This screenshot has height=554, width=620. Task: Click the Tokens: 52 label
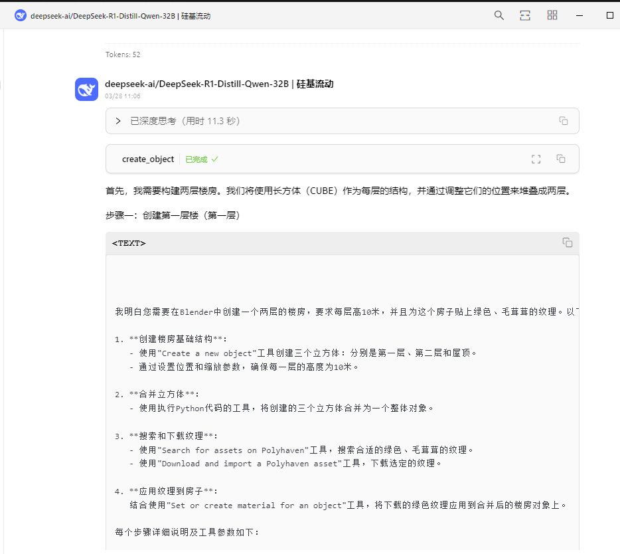[123, 54]
